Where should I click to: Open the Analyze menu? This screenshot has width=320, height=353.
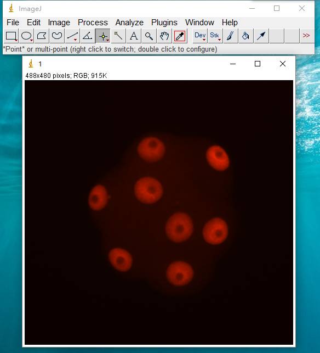pos(129,23)
